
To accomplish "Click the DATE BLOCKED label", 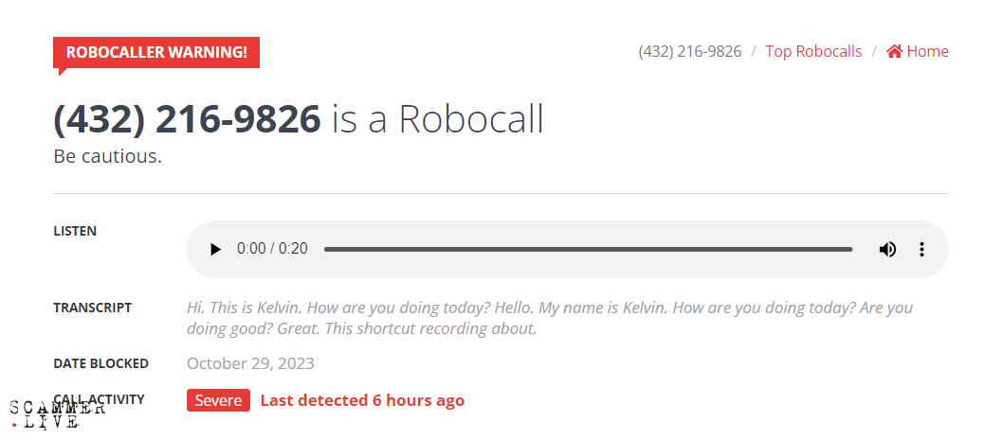I will pos(100,363).
